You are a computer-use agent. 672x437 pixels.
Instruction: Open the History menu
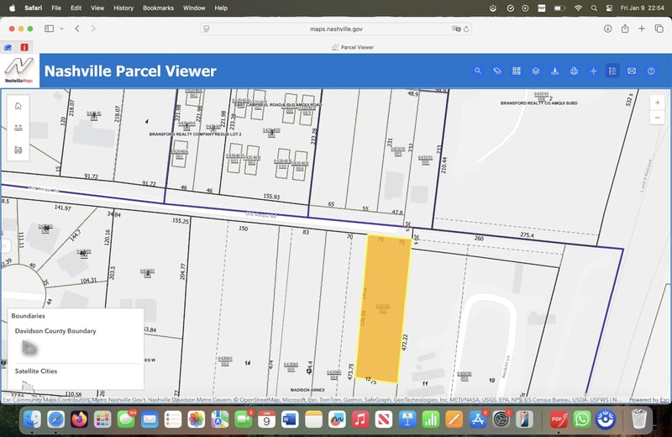pyautogui.click(x=123, y=8)
